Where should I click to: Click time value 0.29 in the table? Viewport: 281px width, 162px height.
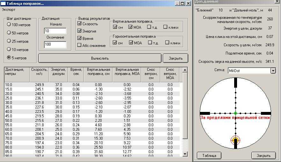pos(76,134)
